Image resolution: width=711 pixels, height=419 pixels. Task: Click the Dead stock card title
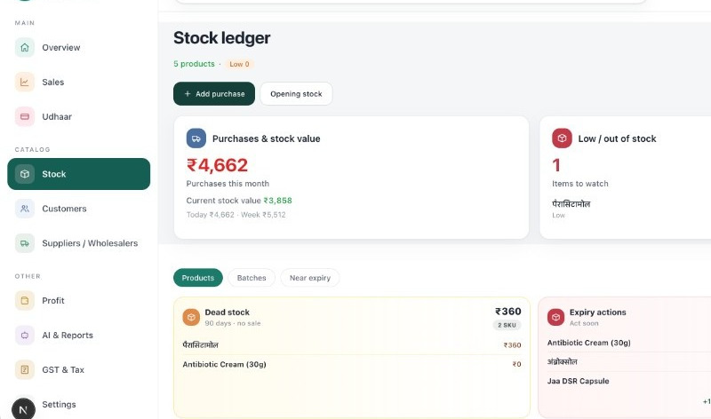(x=228, y=312)
